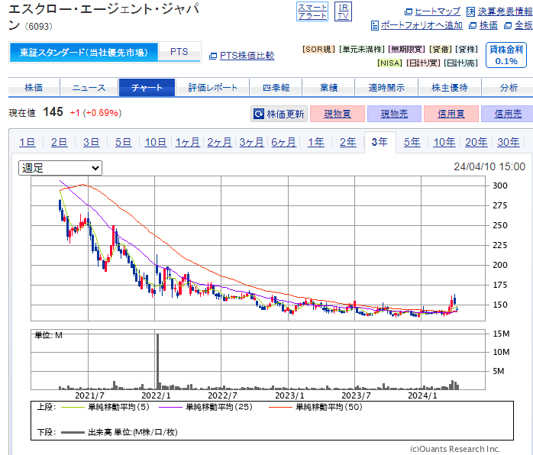Click ポートフォリオへ追加 link
Screen dimensions: 533x455
coord(422,25)
